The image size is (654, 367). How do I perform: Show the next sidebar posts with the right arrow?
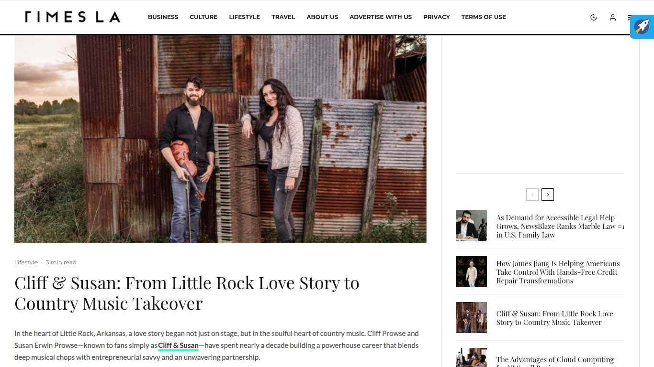point(548,194)
